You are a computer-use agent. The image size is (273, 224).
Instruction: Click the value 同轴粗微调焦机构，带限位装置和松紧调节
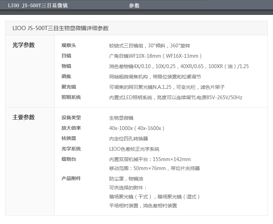(155, 77)
